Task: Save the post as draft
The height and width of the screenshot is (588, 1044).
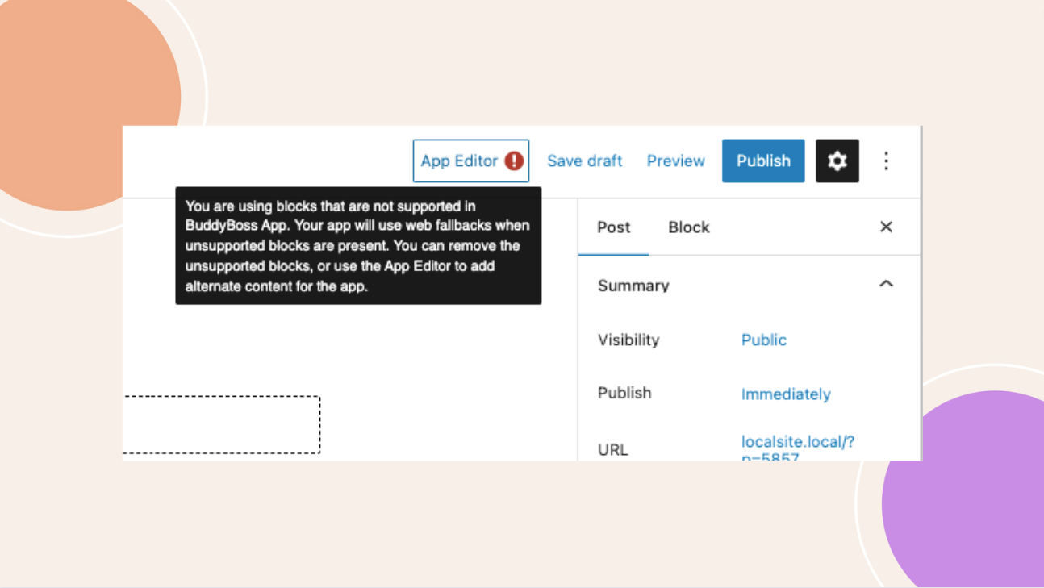Action: [584, 161]
